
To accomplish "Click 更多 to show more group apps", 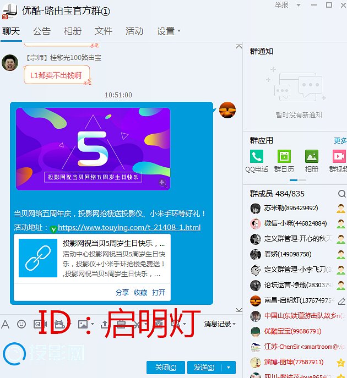I will pos(340,141).
